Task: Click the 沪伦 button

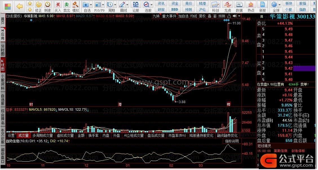Action: (x=202, y=10)
